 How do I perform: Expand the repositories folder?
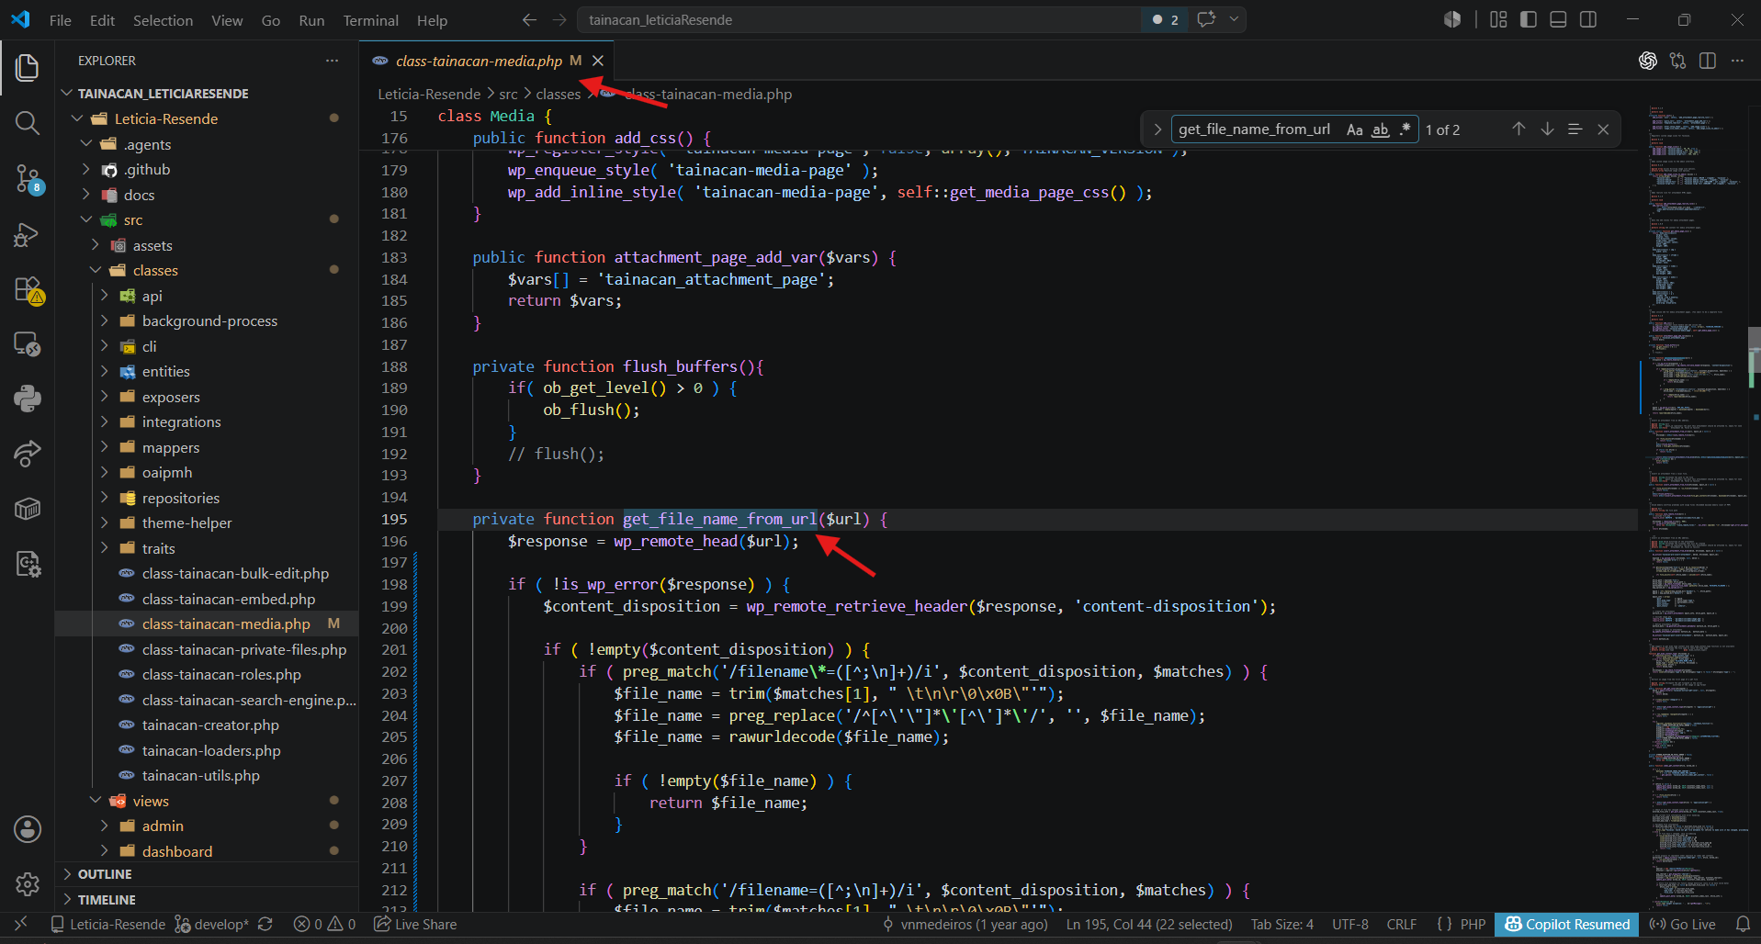180,498
